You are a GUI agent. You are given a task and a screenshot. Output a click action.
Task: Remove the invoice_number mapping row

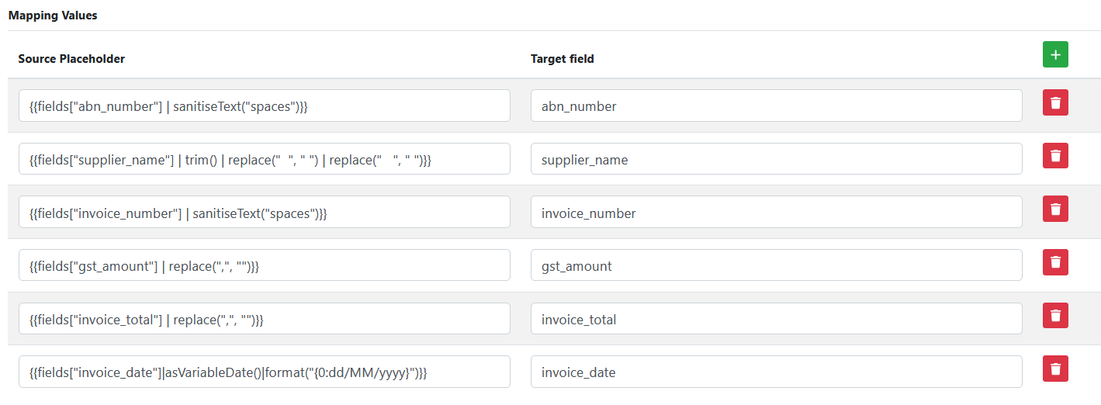click(x=1055, y=209)
